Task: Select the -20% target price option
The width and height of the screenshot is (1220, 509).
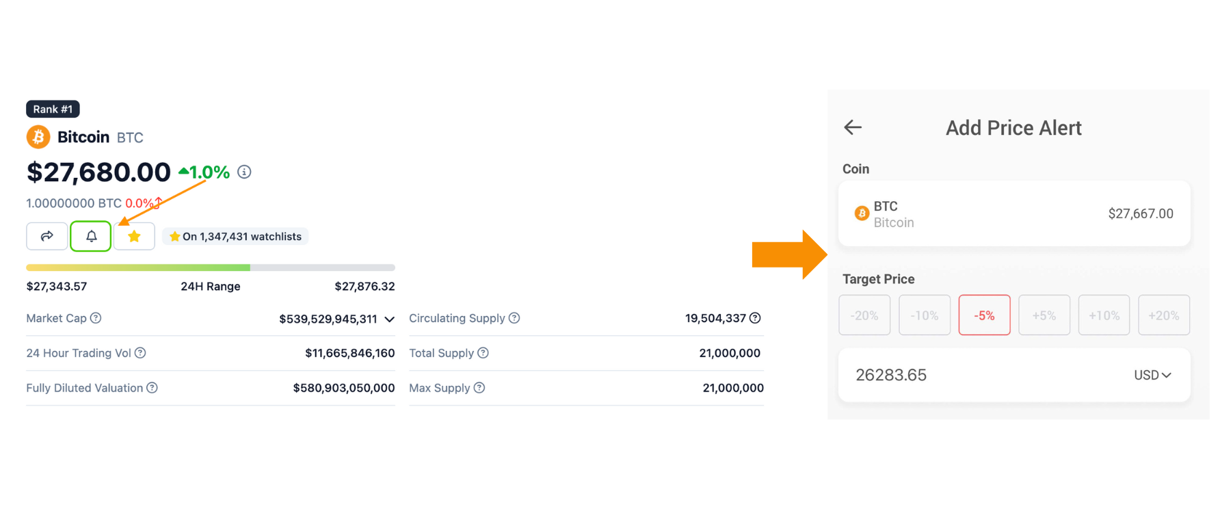Action: click(864, 315)
